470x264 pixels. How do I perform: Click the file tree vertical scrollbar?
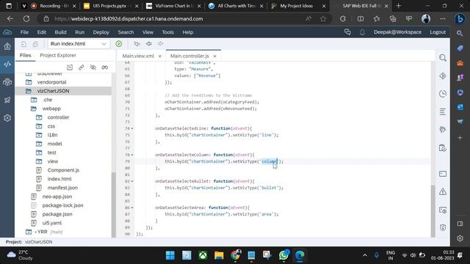point(114,205)
